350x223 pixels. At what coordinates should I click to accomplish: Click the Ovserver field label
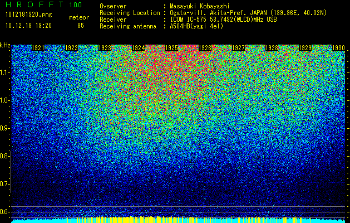coord(113,7)
